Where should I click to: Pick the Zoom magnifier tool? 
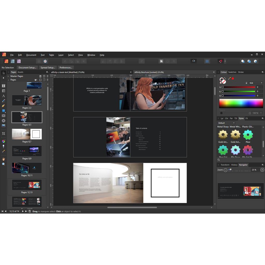point(4,164)
